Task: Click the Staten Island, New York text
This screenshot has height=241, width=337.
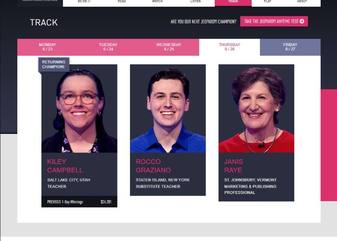Action: coord(163,180)
